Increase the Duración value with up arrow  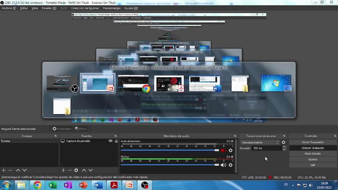point(284,147)
